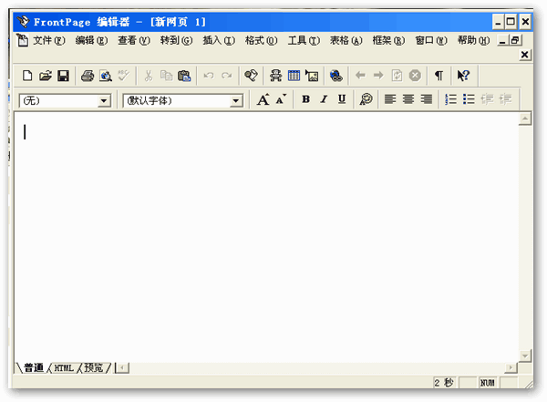
Task: Restore the inner document window
Action: tap(515, 40)
